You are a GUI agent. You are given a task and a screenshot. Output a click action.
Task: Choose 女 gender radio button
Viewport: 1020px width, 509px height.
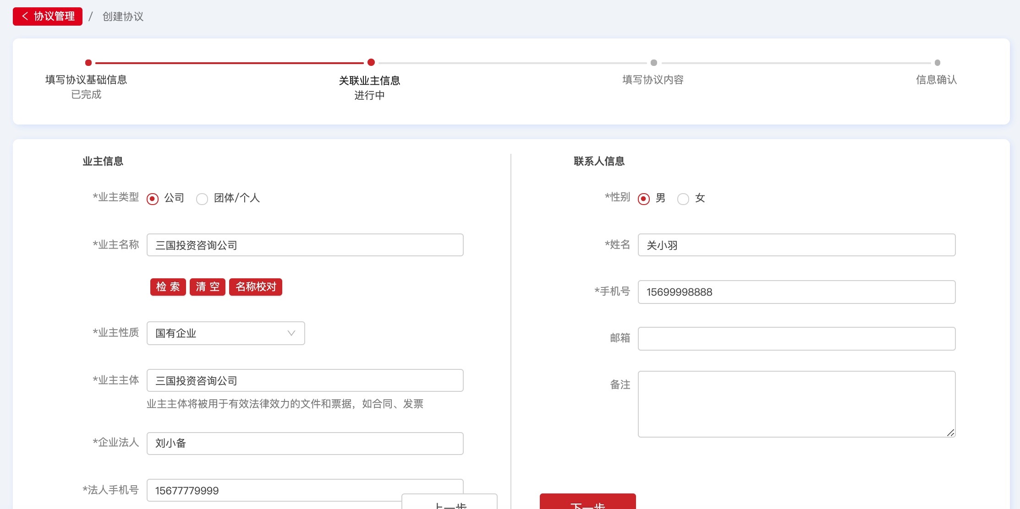683,199
